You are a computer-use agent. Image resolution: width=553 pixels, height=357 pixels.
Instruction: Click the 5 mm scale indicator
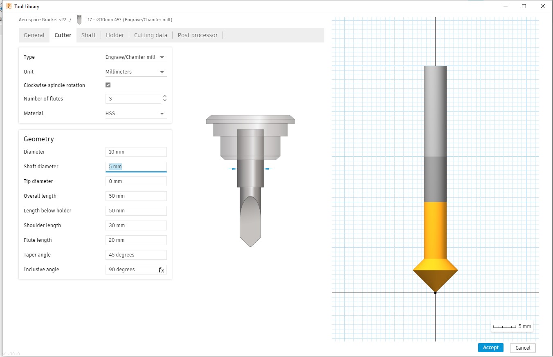point(512,326)
